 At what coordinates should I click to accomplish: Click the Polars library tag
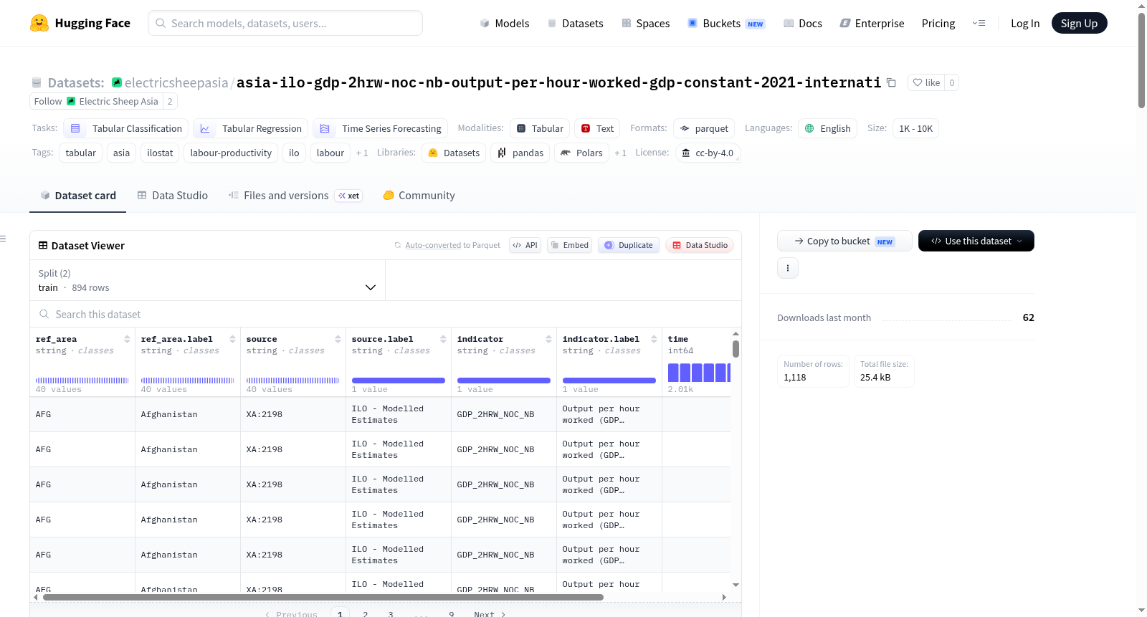(582, 153)
